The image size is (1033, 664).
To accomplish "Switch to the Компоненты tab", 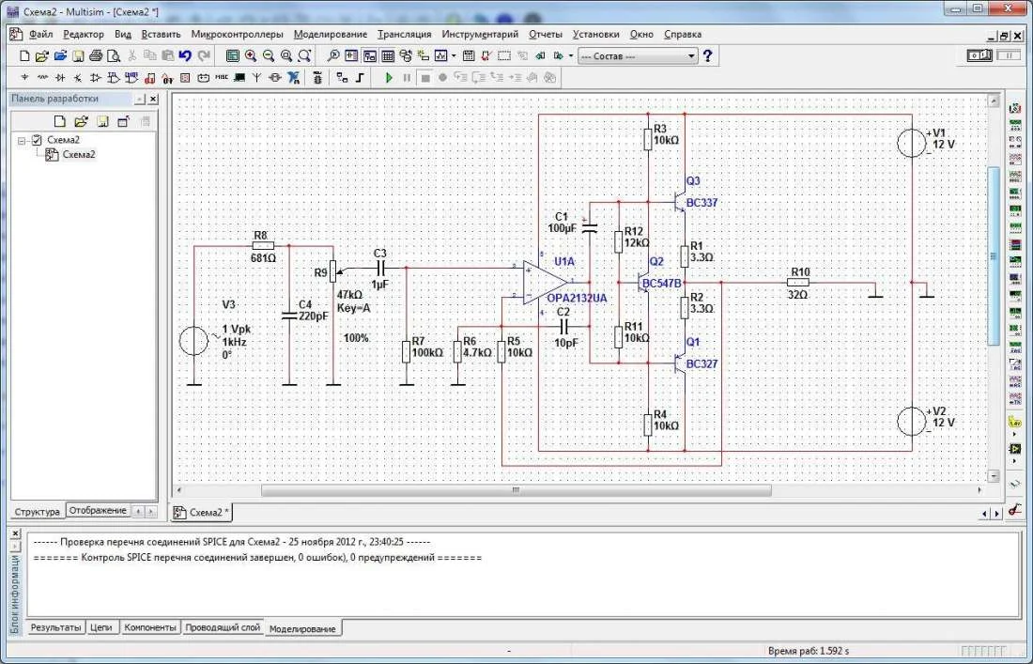I will (x=149, y=627).
